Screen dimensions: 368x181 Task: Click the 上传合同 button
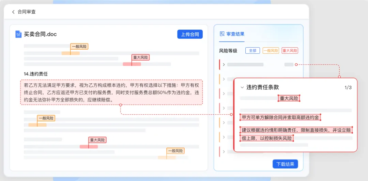point(190,34)
